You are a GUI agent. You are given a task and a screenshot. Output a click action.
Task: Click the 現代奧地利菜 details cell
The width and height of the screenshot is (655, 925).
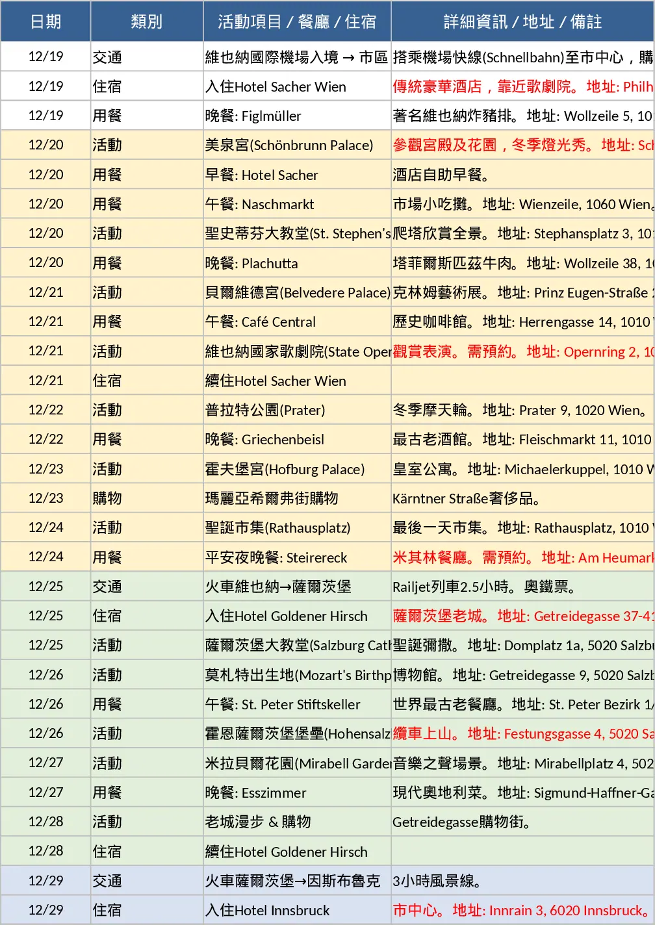(x=523, y=792)
